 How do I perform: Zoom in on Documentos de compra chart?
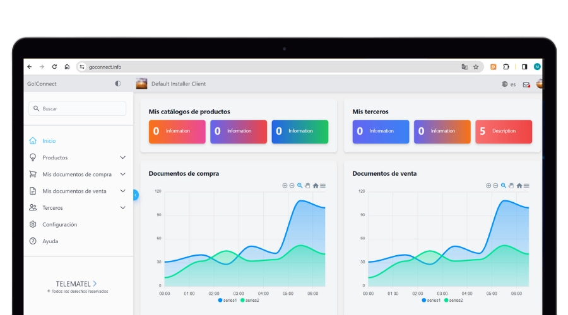click(x=285, y=185)
